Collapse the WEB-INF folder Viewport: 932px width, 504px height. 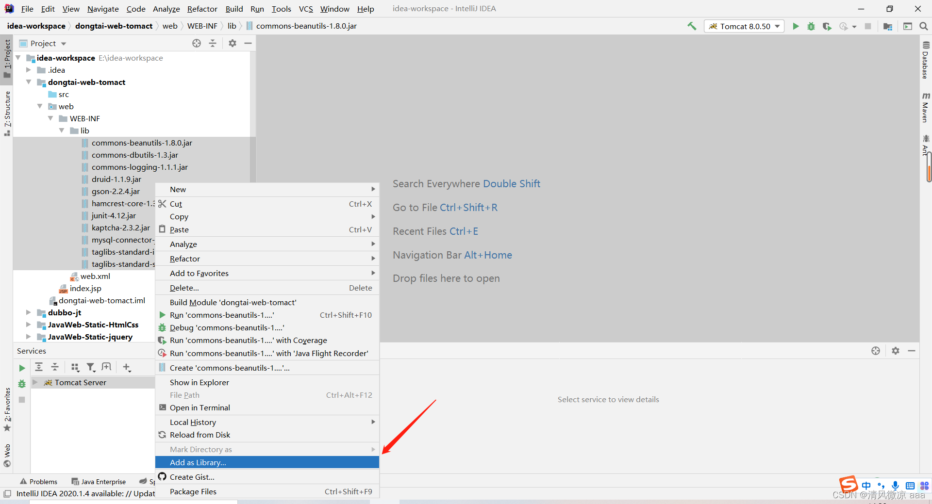pyautogui.click(x=50, y=118)
